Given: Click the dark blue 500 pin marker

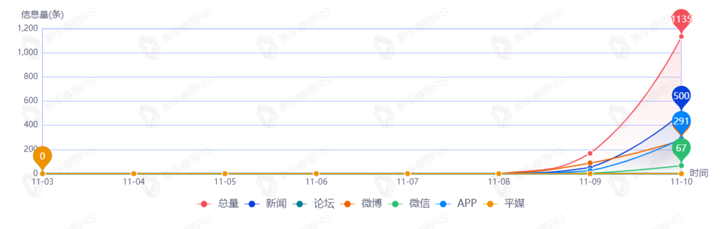Looking at the screenshot, I should [x=681, y=96].
